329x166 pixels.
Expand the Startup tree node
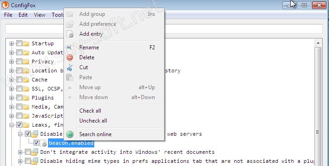(11, 43)
